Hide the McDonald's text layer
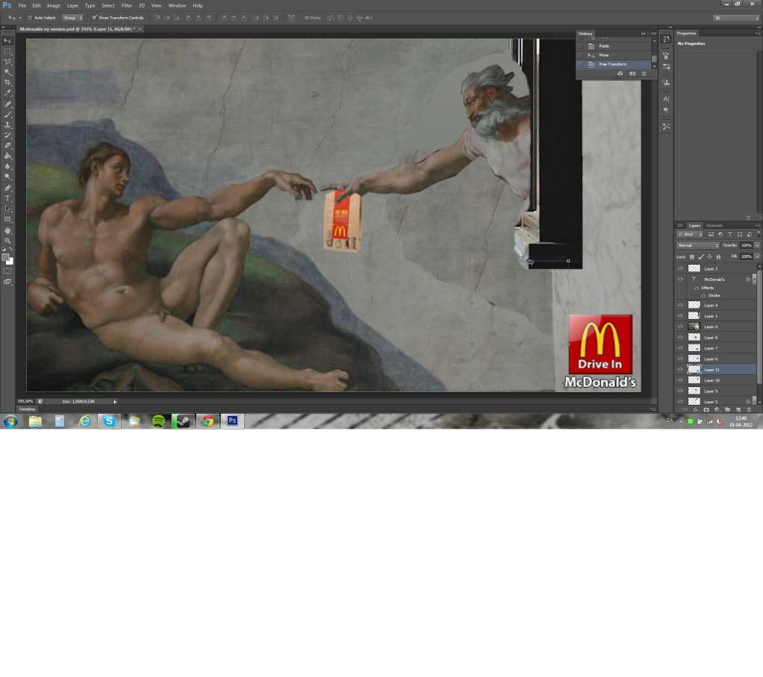The height and width of the screenshot is (677, 763). tap(680, 279)
